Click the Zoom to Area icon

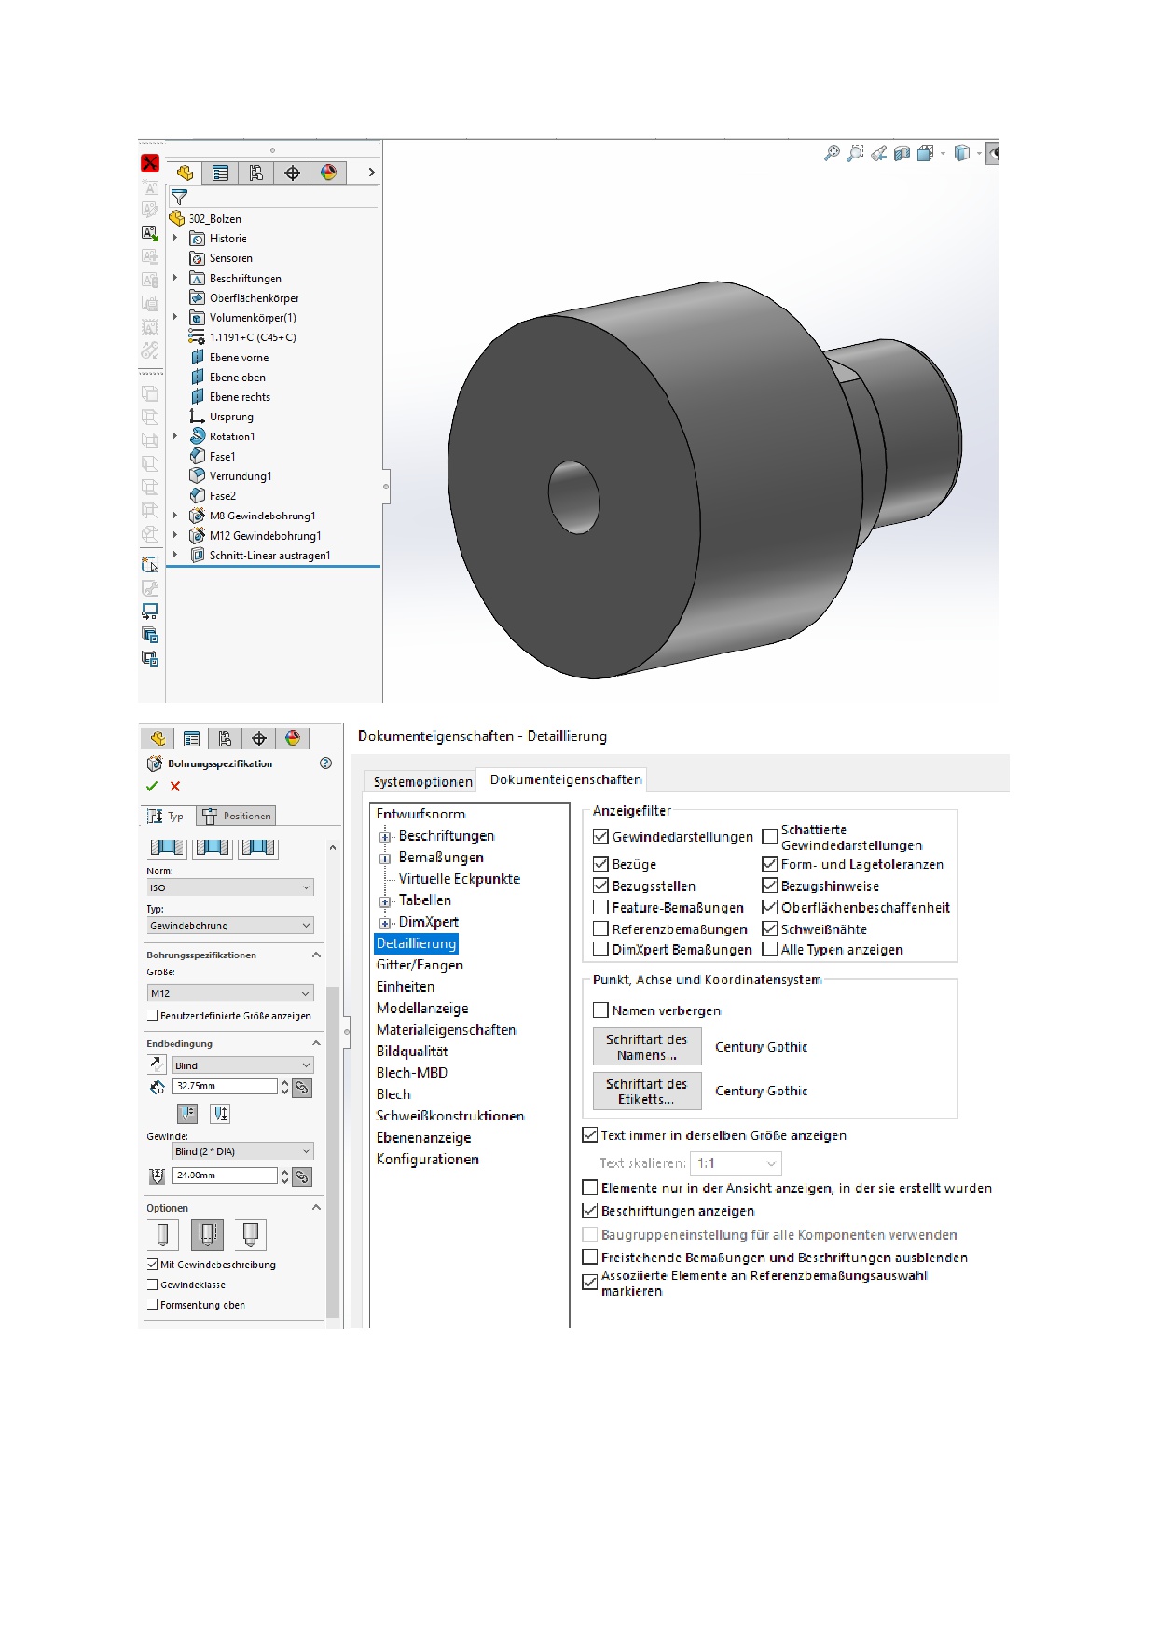855,154
